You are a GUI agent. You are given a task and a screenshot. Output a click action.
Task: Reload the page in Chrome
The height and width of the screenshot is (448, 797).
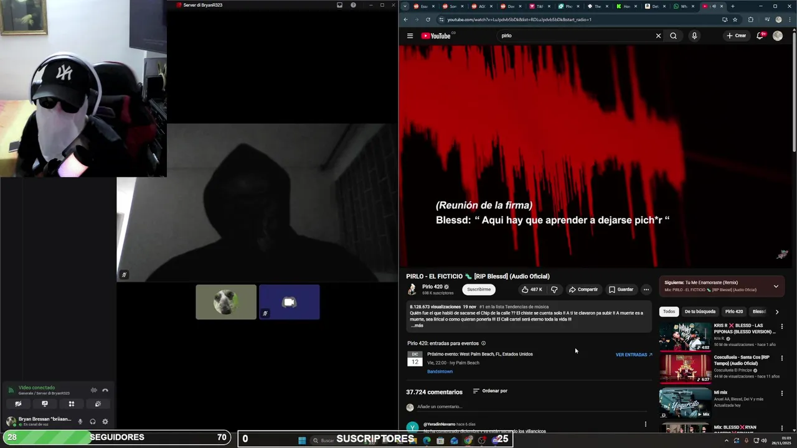point(428,19)
